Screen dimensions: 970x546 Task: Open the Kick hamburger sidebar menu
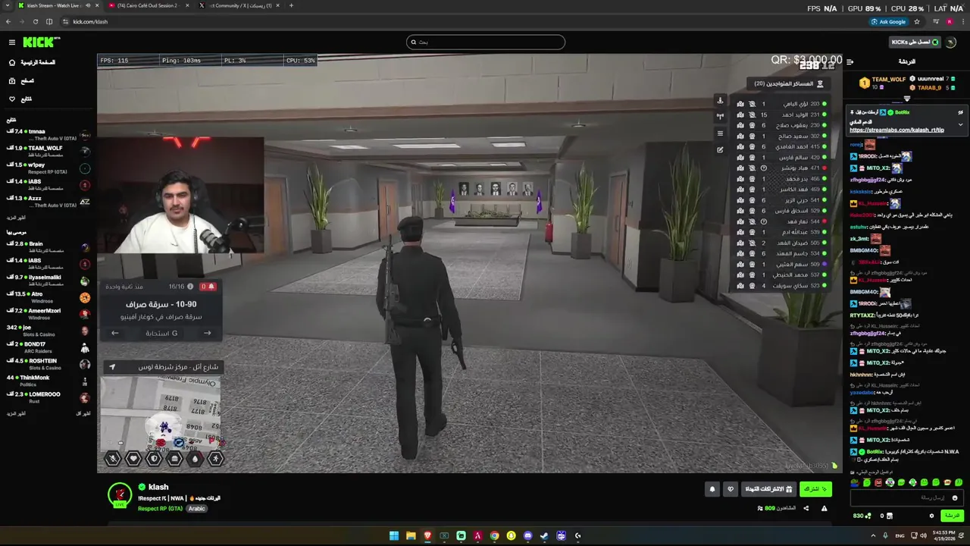click(11, 42)
